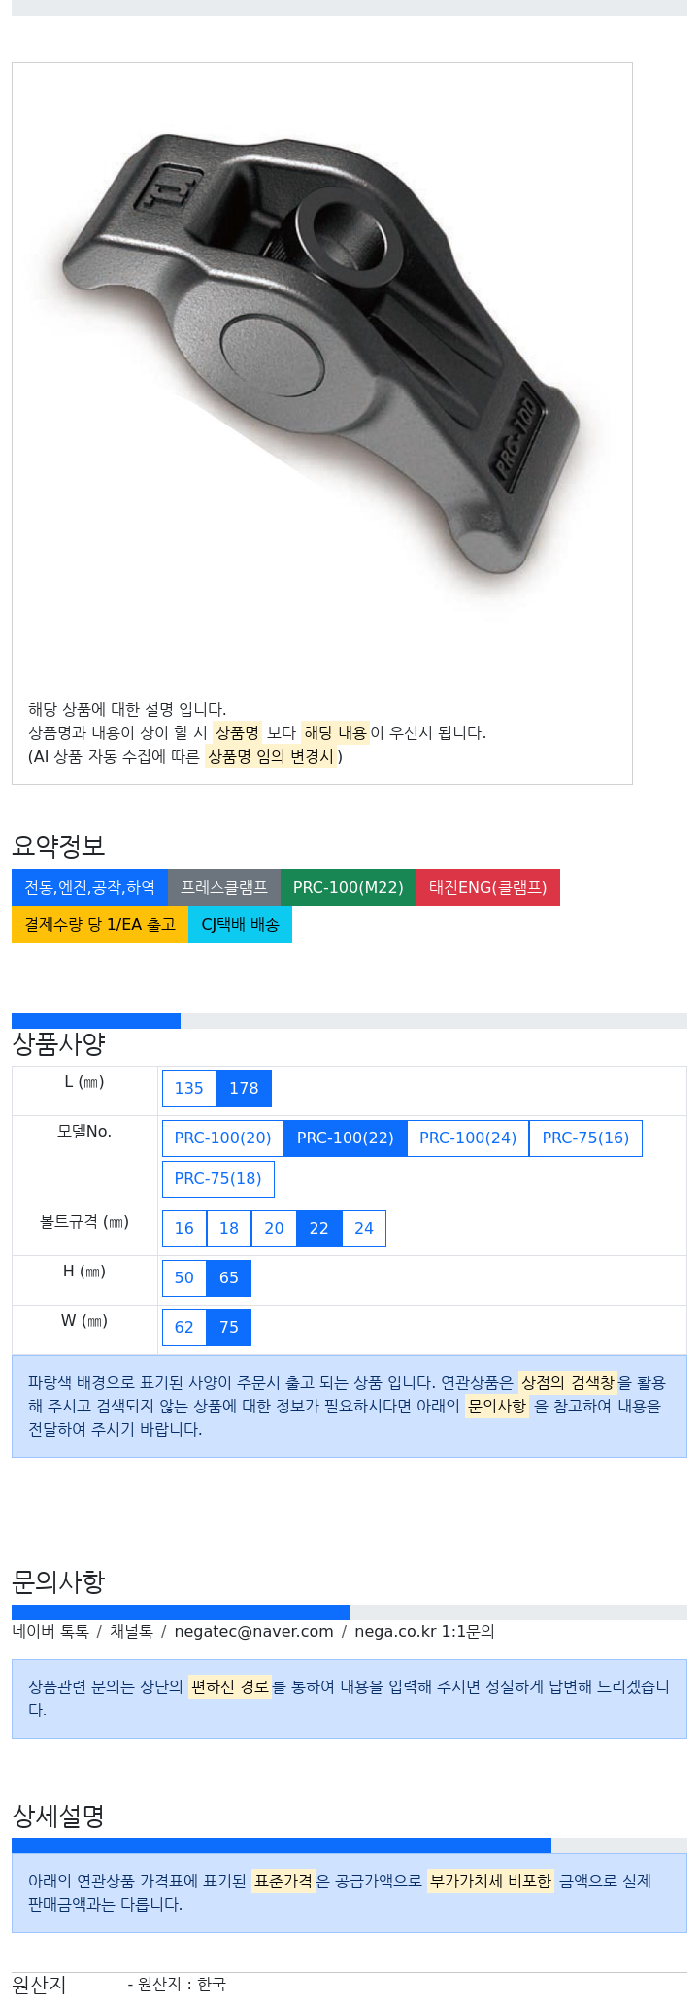Click the 결제수량 당 1/EA 출고 badge
Viewport: 699px width, 2004px height.
[x=100, y=925]
